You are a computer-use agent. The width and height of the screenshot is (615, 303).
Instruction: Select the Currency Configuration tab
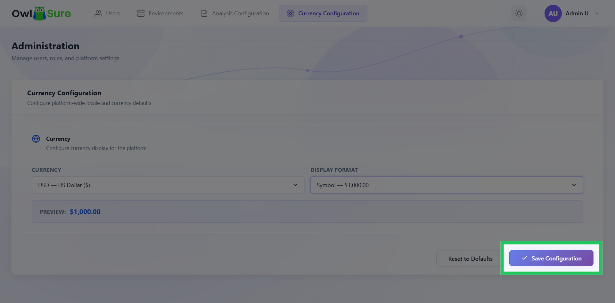coord(323,13)
